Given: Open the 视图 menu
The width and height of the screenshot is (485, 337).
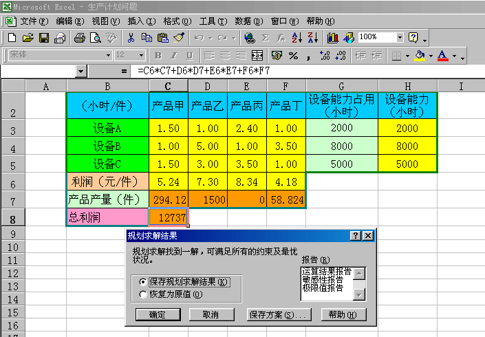Looking at the screenshot, I should coord(106,21).
